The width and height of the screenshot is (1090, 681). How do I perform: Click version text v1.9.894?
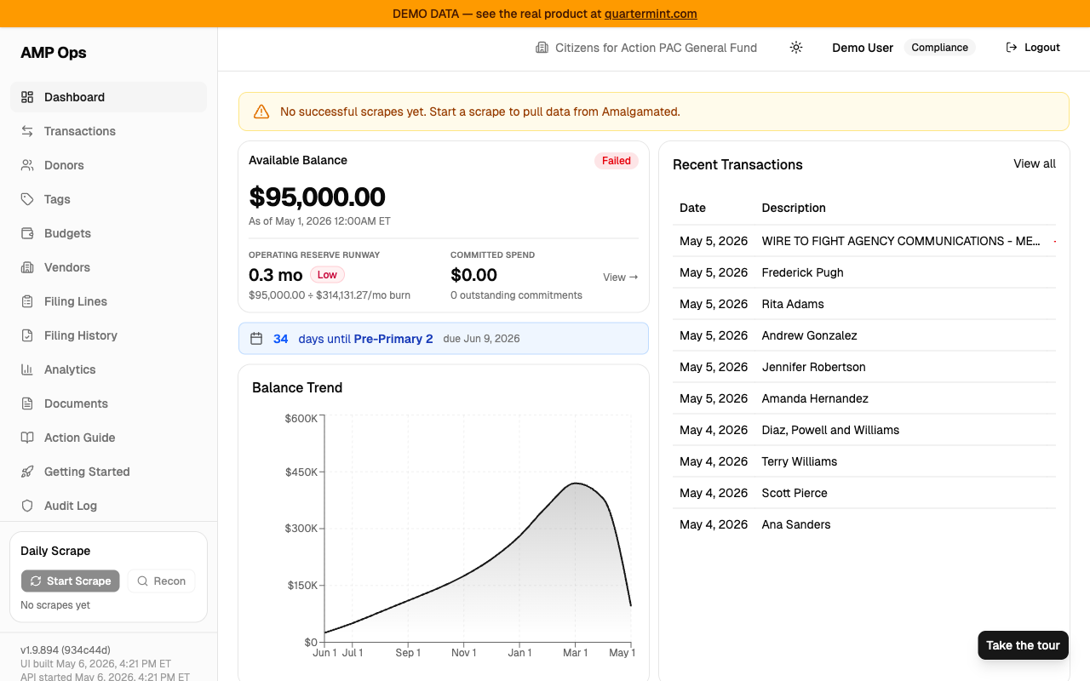click(66, 650)
